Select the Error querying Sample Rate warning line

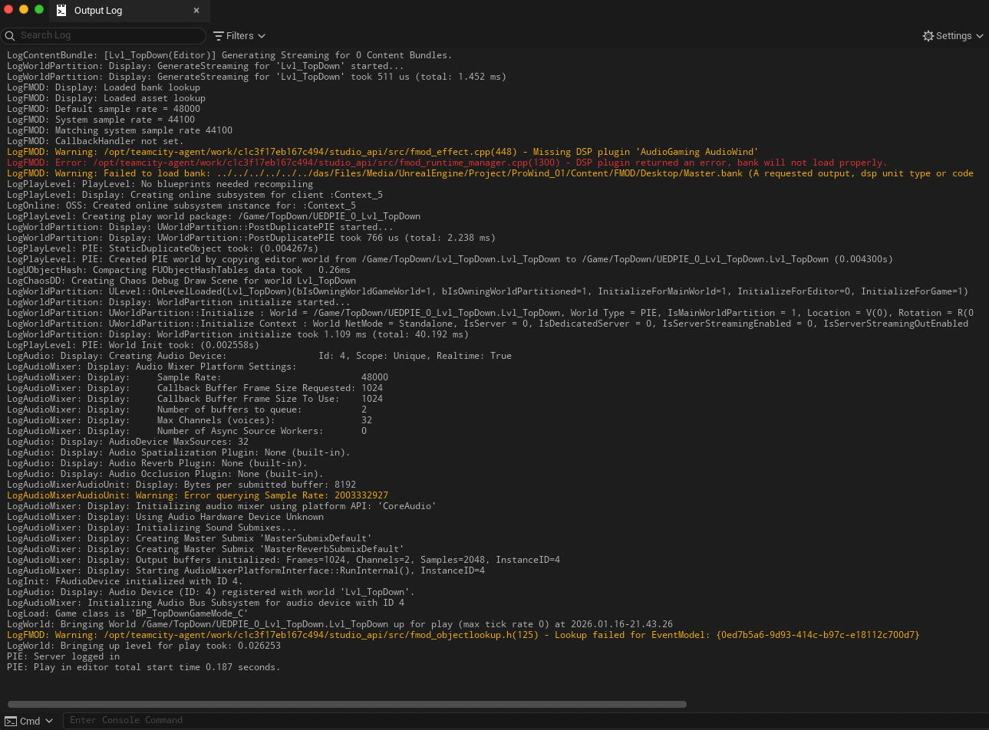tap(197, 495)
